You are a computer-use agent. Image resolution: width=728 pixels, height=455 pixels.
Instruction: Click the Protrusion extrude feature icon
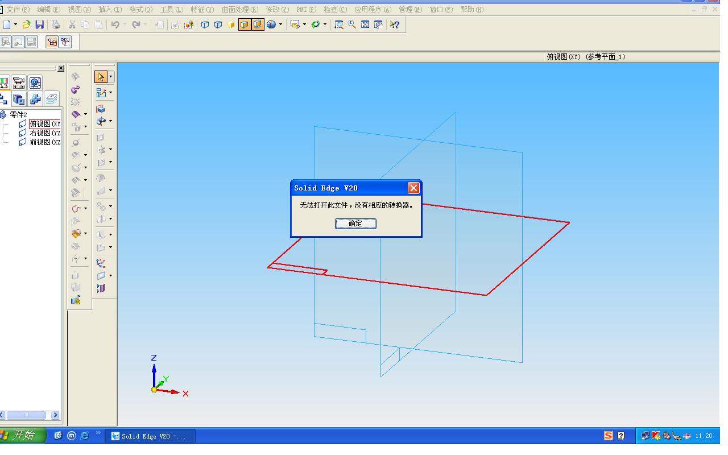tap(101, 109)
